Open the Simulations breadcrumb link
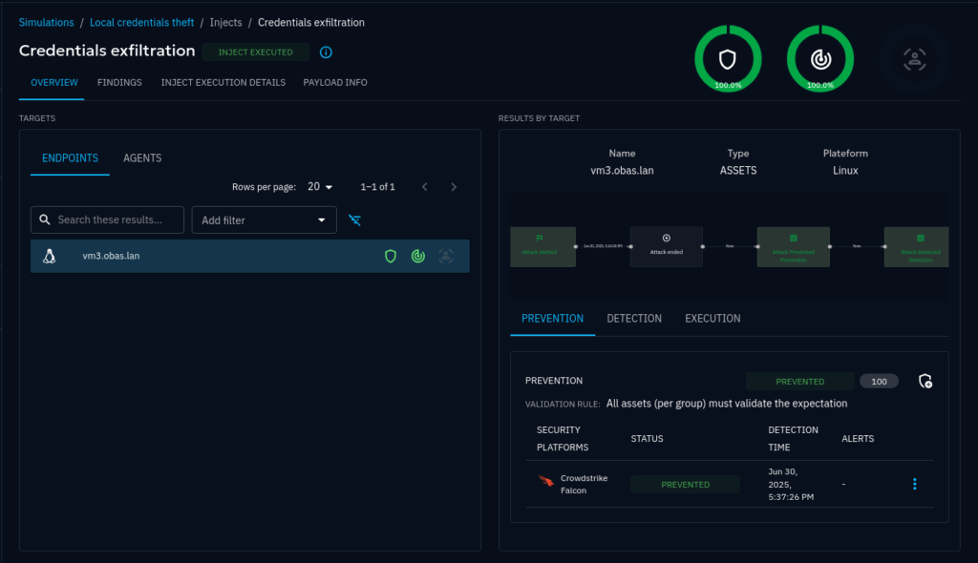 [x=46, y=22]
